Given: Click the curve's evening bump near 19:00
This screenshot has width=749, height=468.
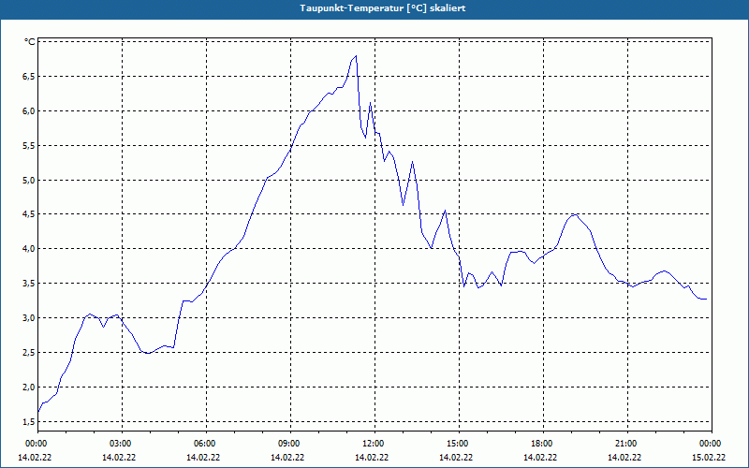Looking at the screenshot, I should tap(575, 215).
